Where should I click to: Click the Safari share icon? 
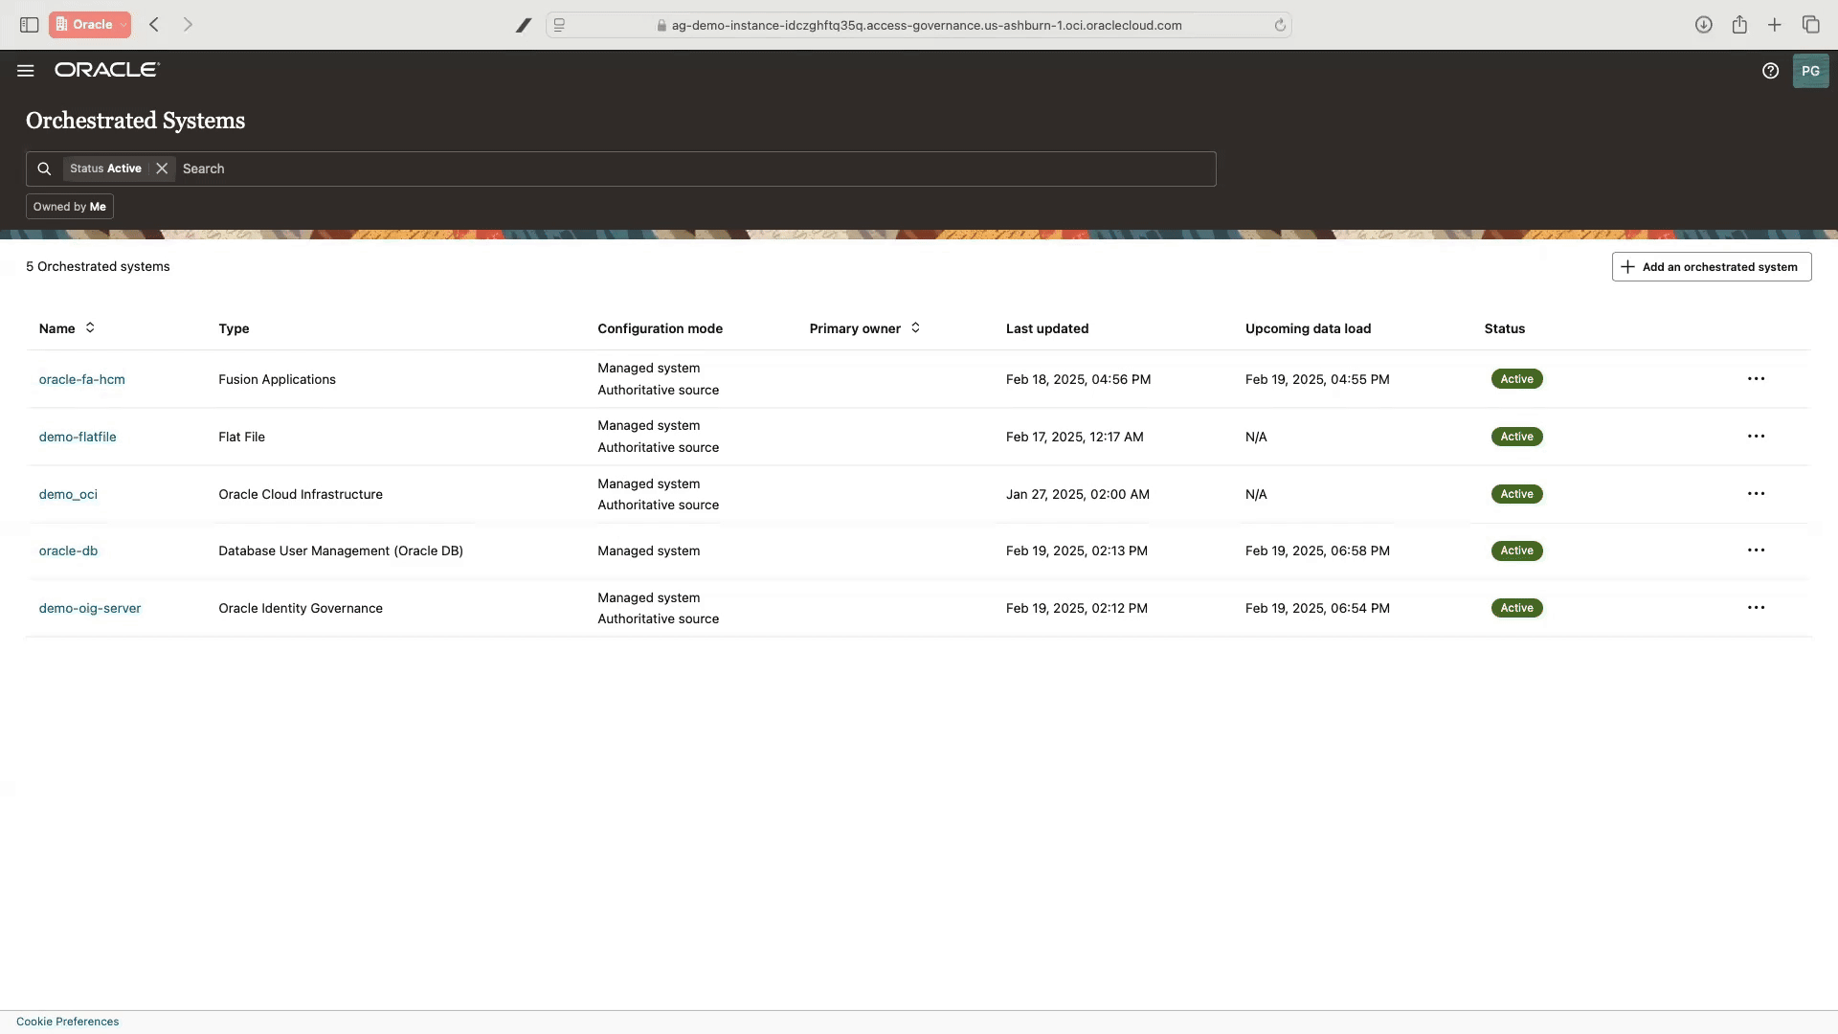pos(1739,25)
